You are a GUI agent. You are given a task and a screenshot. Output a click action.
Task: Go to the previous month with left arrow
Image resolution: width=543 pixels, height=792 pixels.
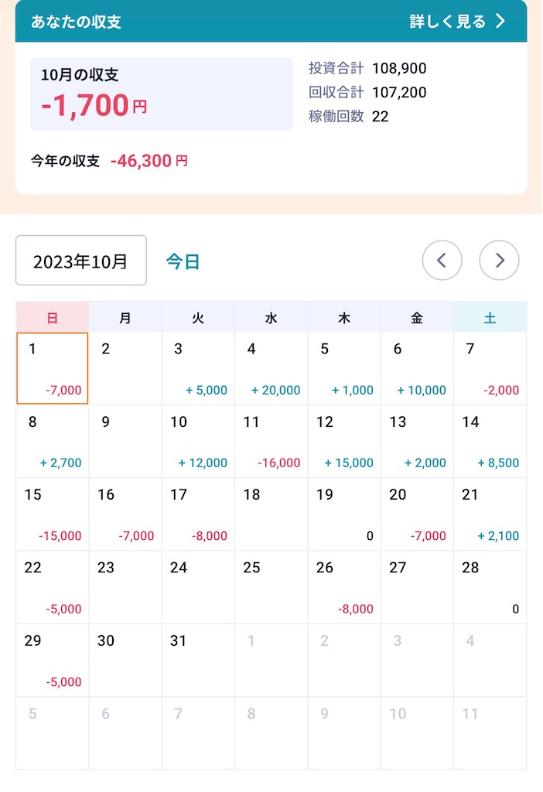(x=442, y=260)
